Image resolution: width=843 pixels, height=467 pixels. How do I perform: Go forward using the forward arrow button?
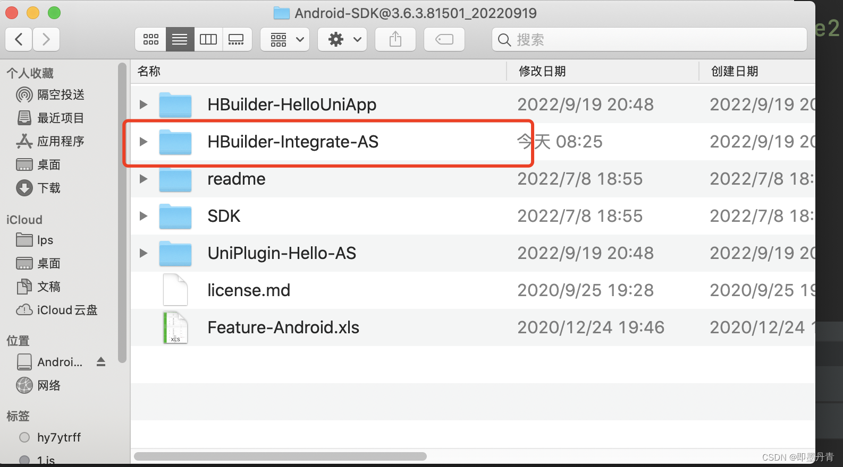pos(46,39)
